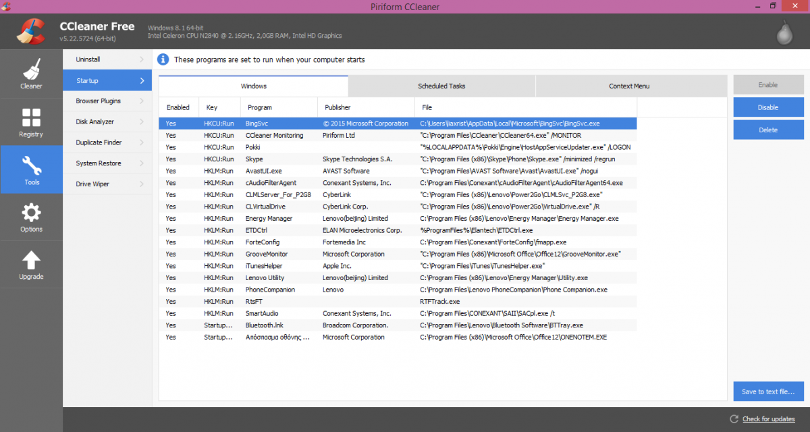
Task: Select the Startup tool
Action: [x=107, y=80]
